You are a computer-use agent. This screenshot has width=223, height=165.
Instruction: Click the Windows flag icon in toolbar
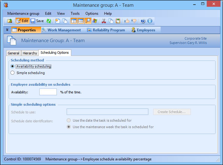pos(95,21)
